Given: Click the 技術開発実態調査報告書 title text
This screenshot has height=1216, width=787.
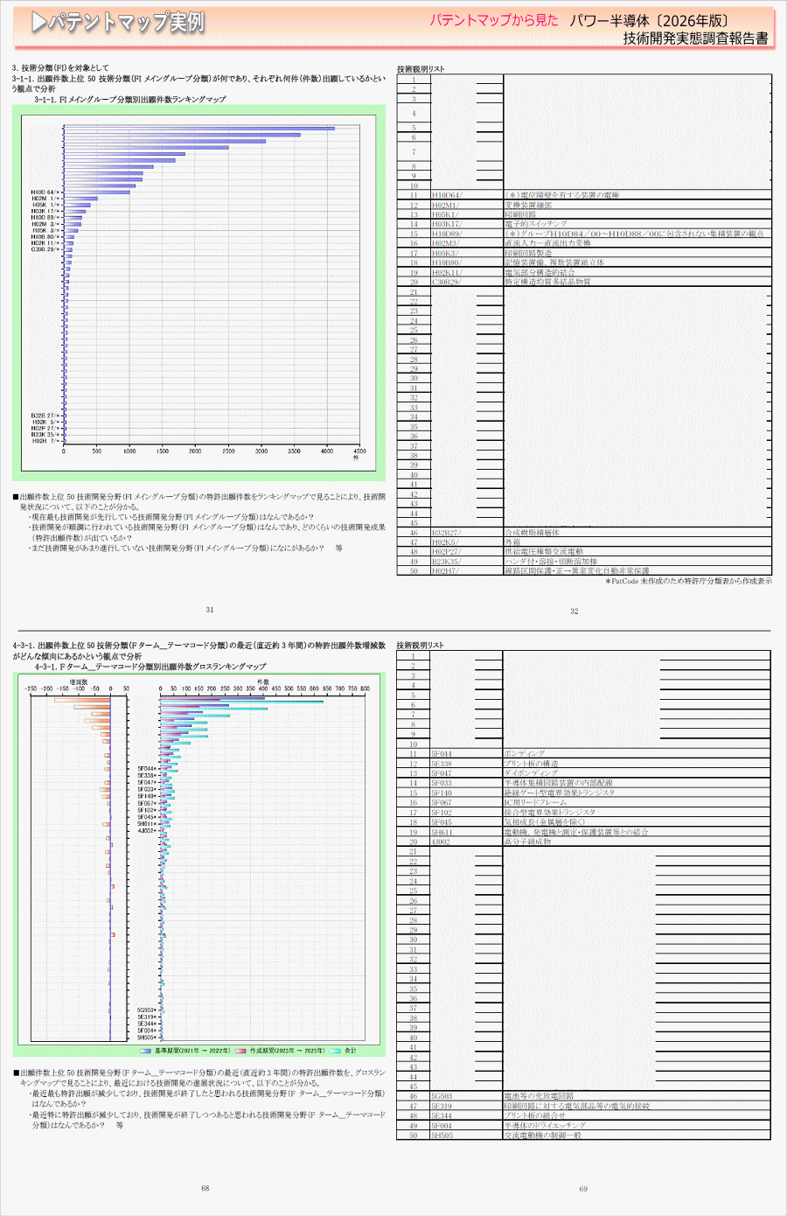Looking at the screenshot, I should (695, 38).
